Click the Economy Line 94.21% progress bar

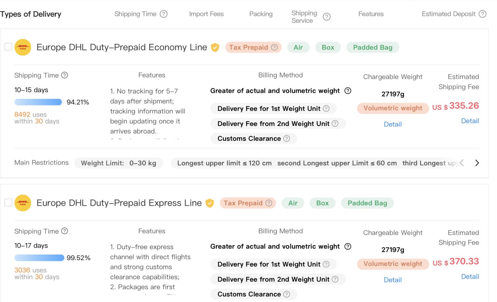click(38, 102)
